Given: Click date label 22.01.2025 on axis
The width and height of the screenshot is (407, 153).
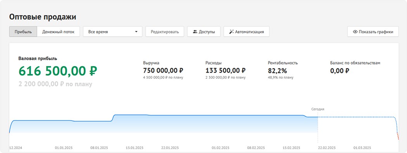Looking at the screenshot, I should click(x=170, y=148).
